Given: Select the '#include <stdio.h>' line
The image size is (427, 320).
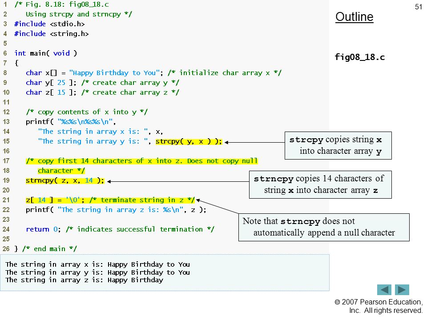Looking at the screenshot, I should tap(49, 24).
